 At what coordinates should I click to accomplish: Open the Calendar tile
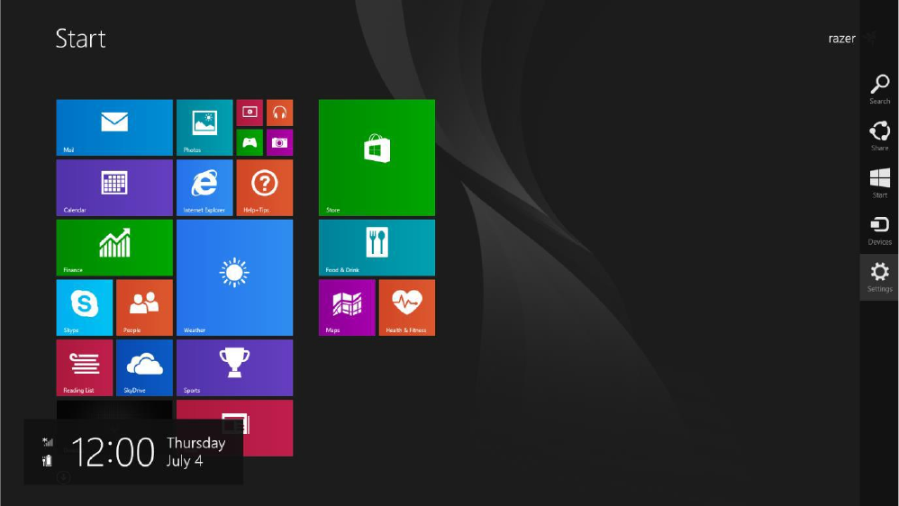click(114, 187)
